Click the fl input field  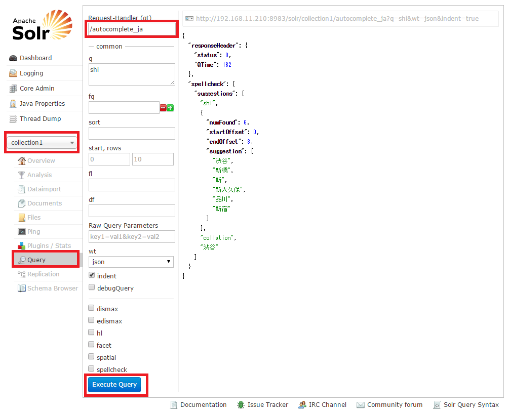tap(132, 185)
